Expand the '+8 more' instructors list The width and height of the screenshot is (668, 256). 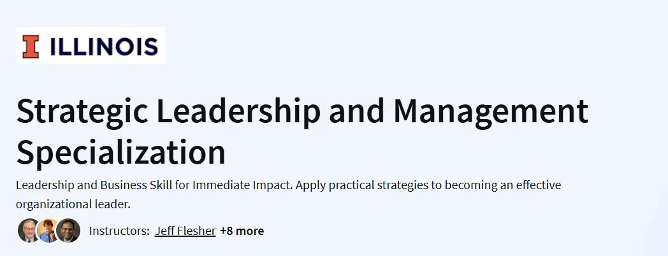coord(242,231)
